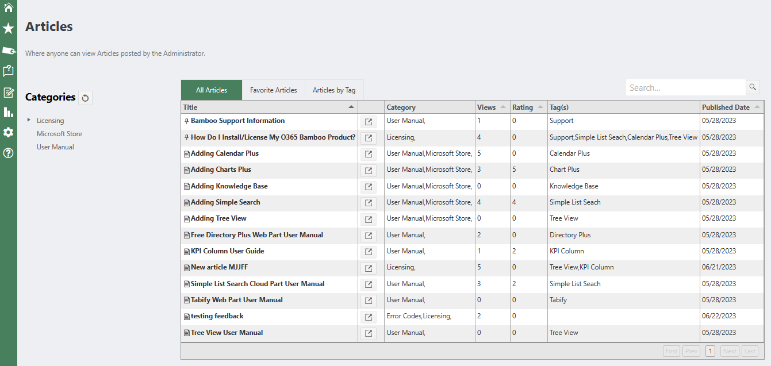Click the edit note sidebar icon
771x366 pixels.
click(x=8, y=92)
